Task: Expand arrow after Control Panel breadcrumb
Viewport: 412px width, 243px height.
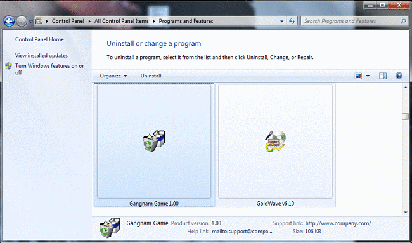Action: pyautogui.click(x=89, y=21)
